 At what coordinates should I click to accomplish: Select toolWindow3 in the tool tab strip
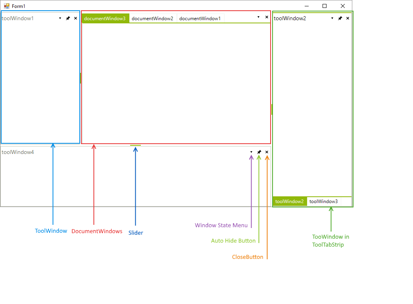pyautogui.click(x=323, y=201)
